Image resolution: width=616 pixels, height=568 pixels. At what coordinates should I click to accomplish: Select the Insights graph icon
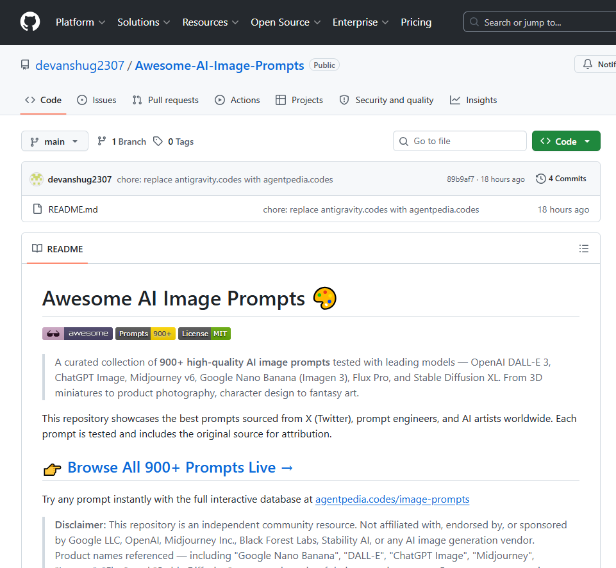[x=455, y=100]
